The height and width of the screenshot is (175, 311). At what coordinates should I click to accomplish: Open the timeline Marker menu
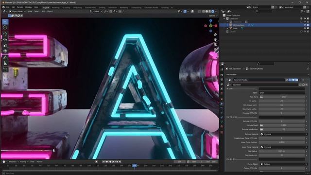(39, 162)
